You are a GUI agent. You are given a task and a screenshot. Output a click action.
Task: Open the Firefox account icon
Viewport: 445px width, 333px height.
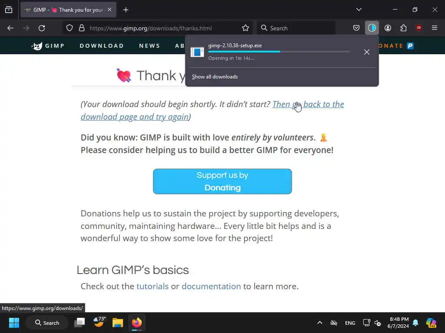coord(388,28)
